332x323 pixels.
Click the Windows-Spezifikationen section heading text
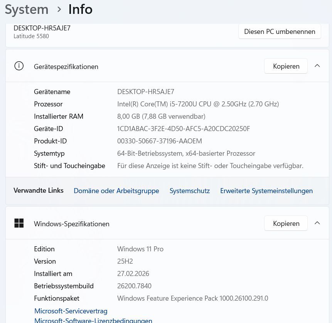(71, 224)
